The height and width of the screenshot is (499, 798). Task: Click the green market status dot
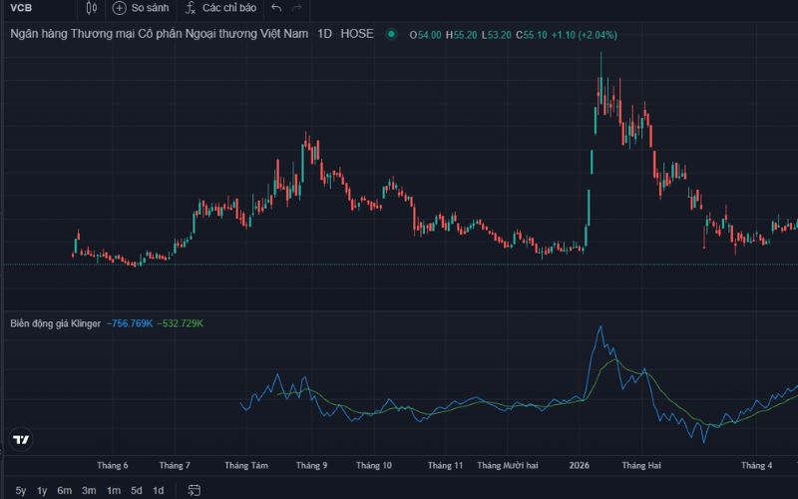click(x=391, y=34)
